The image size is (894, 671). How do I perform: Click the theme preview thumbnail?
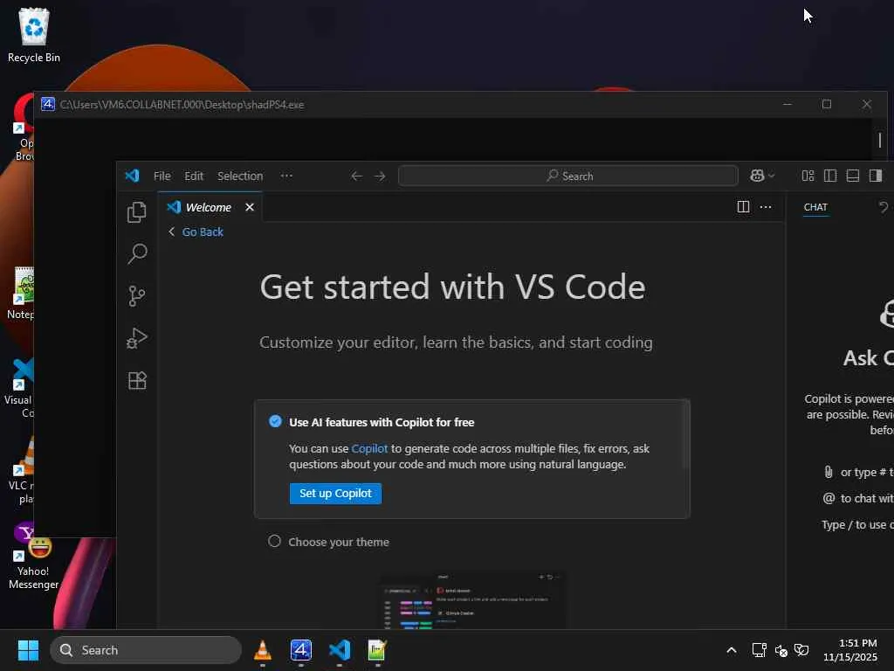coord(473,599)
